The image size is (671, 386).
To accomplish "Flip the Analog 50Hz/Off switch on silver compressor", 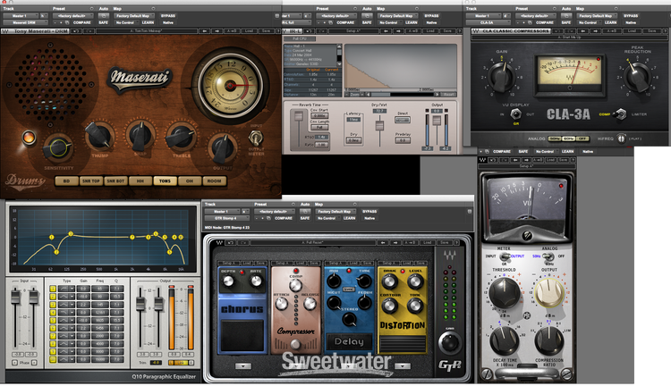I will click(x=548, y=256).
